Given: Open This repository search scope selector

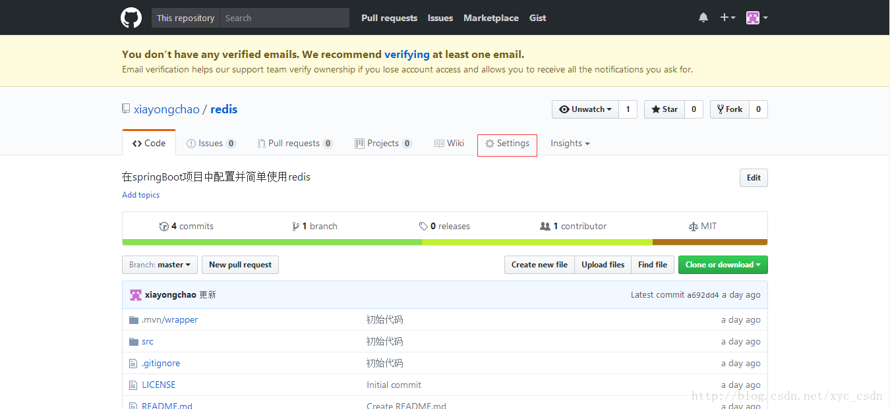Looking at the screenshot, I should [x=186, y=18].
